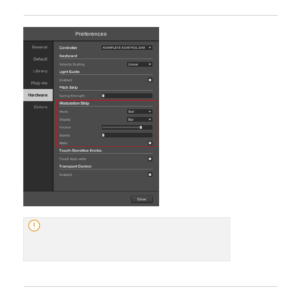The image size is (295, 295).
Task: Toggle Touch Auto-write checkbox
Action: click(150, 159)
